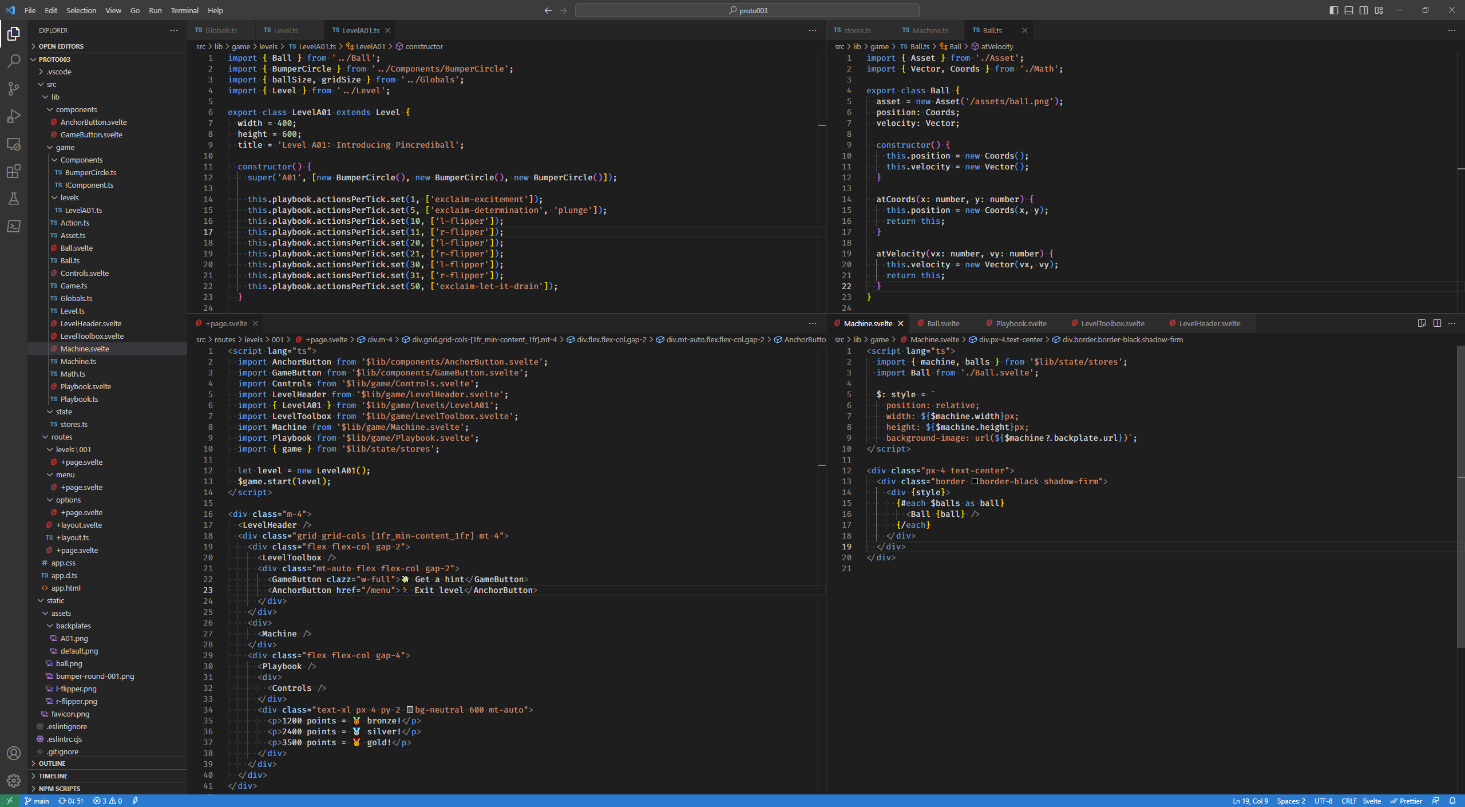Switch to the LevelToolbox.svelte tab

coord(1112,323)
